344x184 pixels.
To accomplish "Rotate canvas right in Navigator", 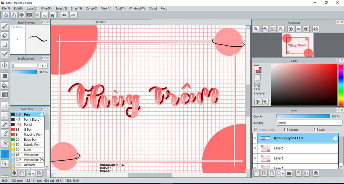I will [306, 29].
